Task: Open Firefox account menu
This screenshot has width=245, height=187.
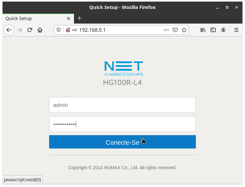Action: point(223,30)
